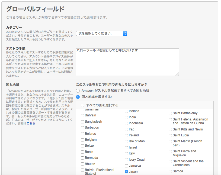The width and height of the screenshot is (221, 175).
Task: Select all countries Amazon distributes radio option
Action: [78, 91]
